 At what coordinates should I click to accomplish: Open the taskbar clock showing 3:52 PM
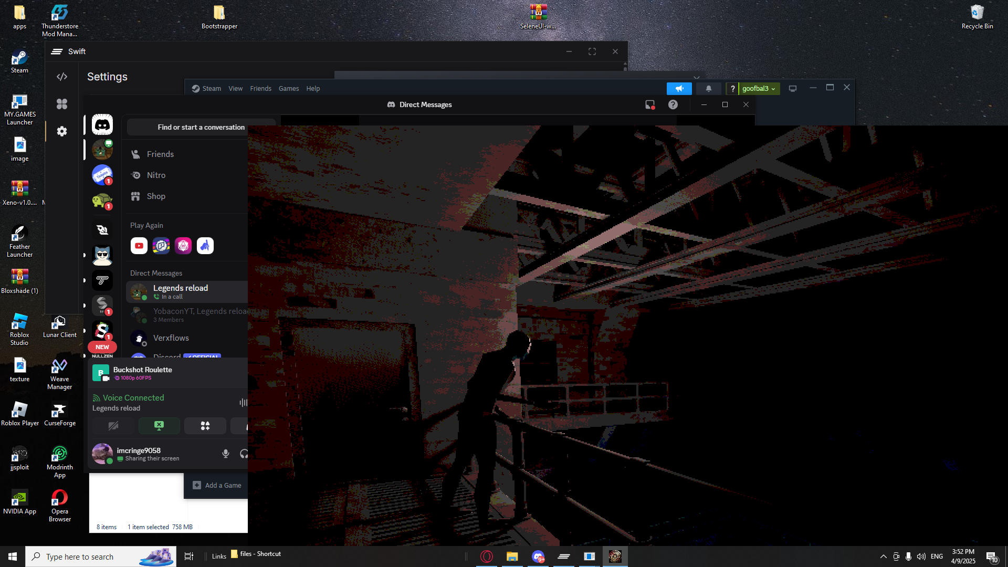click(963, 556)
